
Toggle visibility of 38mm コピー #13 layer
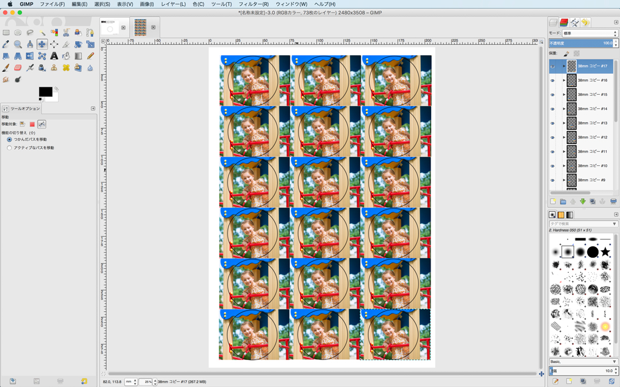click(x=552, y=123)
